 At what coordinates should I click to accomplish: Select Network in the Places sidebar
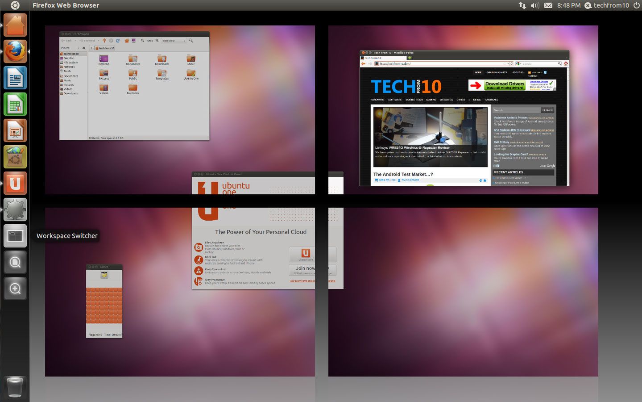[x=69, y=67]
